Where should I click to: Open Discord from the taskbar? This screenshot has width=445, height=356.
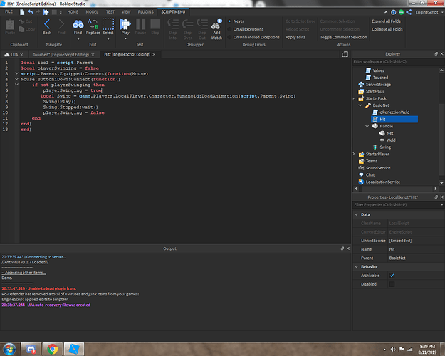point(31,349)
